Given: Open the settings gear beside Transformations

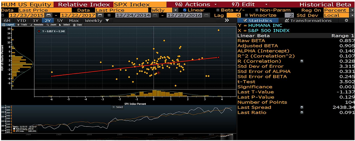Looking at the screenshot, I should [x=346, y=21].
